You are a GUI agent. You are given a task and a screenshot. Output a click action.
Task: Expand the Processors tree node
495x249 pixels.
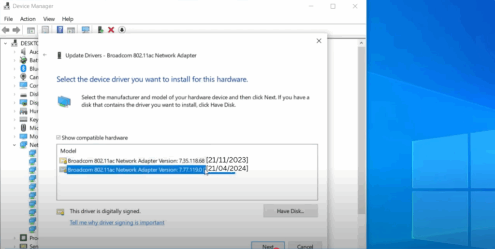[14, 238]
